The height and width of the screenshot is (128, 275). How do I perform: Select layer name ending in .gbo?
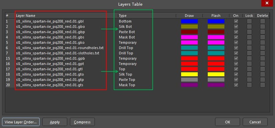50,27
